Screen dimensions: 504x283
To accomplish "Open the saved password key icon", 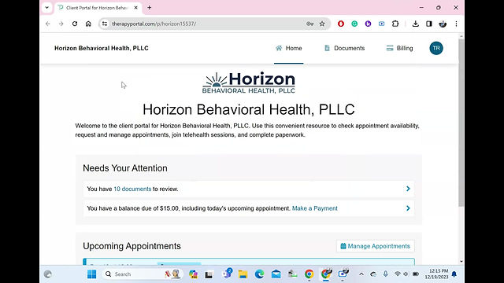I will (x=309, y=24).
